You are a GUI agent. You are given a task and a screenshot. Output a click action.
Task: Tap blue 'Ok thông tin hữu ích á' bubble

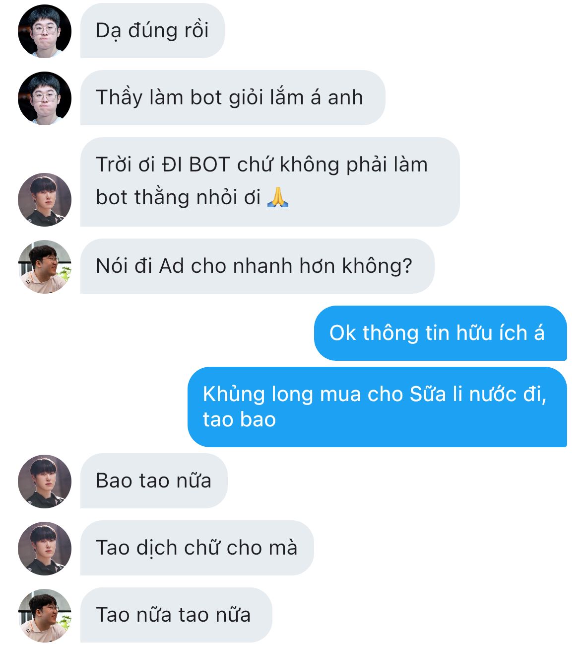tap(440, 333)
